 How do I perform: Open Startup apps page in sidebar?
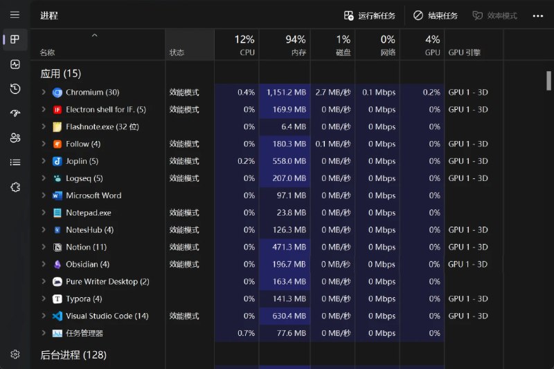15,113
